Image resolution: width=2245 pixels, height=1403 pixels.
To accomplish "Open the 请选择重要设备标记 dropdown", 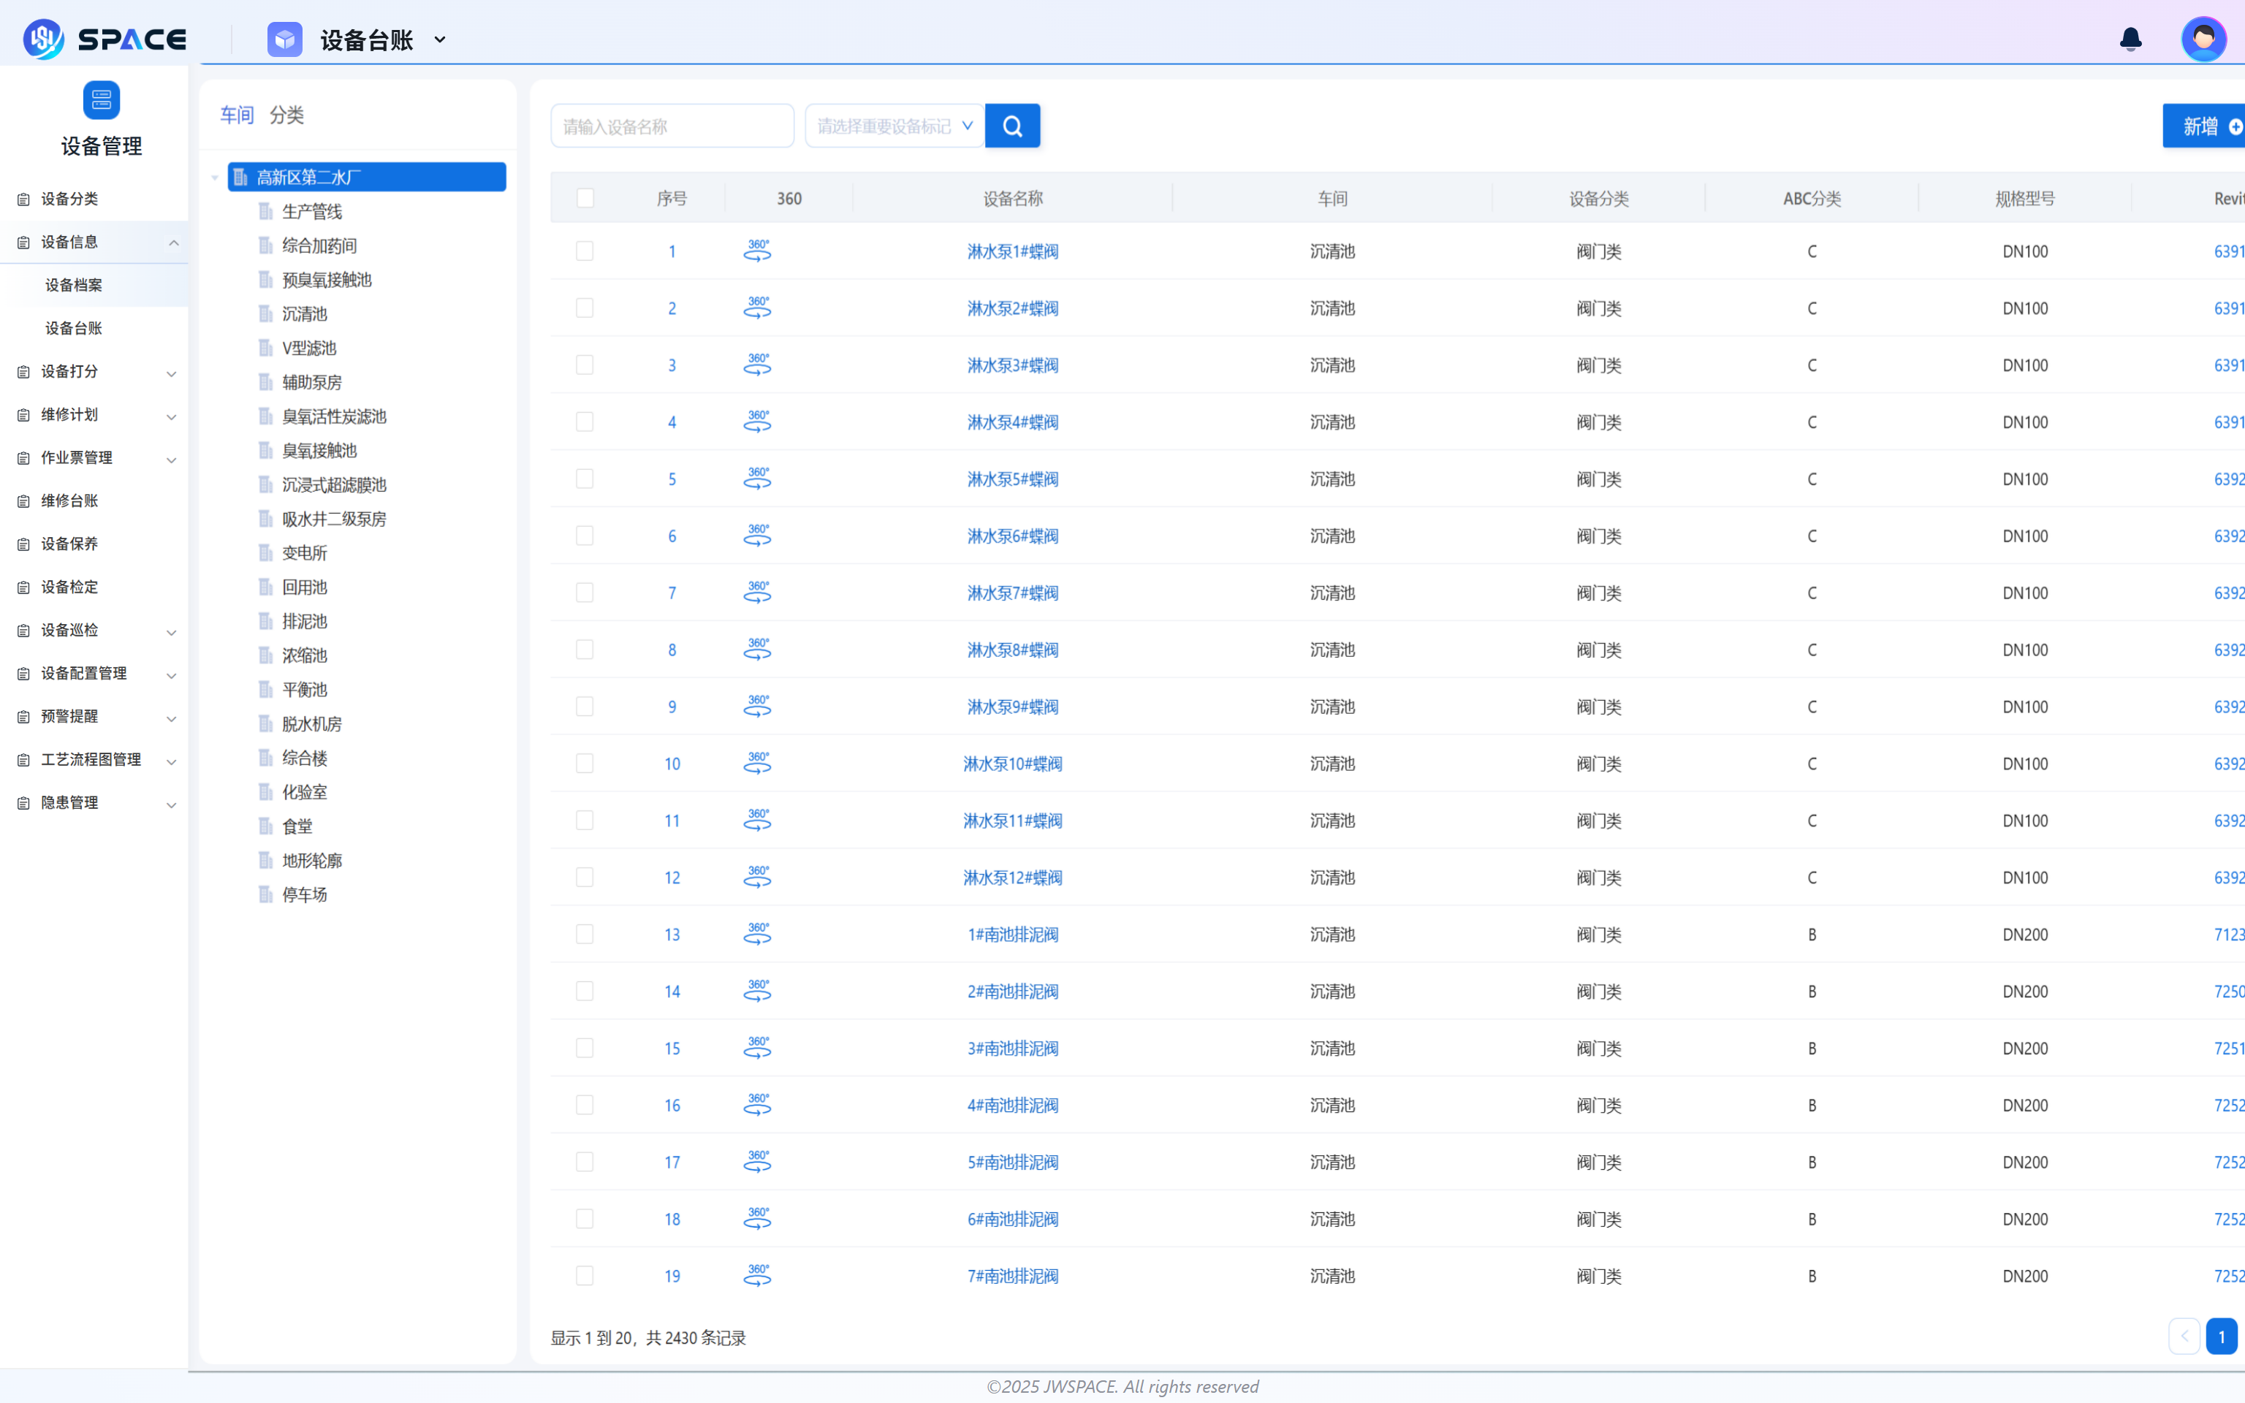I will tap(894, 126).
